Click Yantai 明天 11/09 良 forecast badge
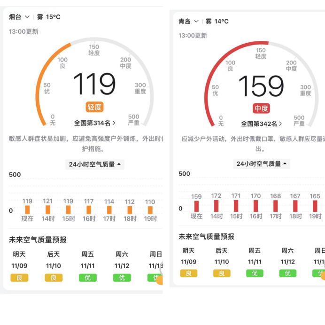Image resolution: width=325 pixels, height=325 pixels. coord(19,278)
